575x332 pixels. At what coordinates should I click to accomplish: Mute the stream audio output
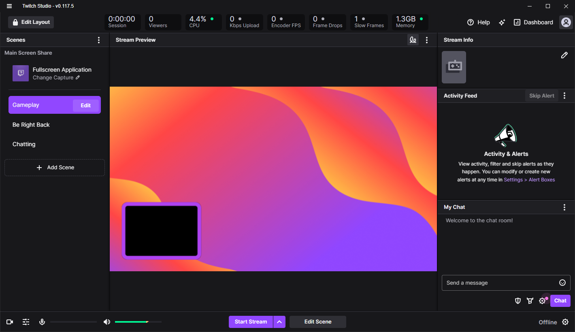pyautogui.click(x=107, y=321)
